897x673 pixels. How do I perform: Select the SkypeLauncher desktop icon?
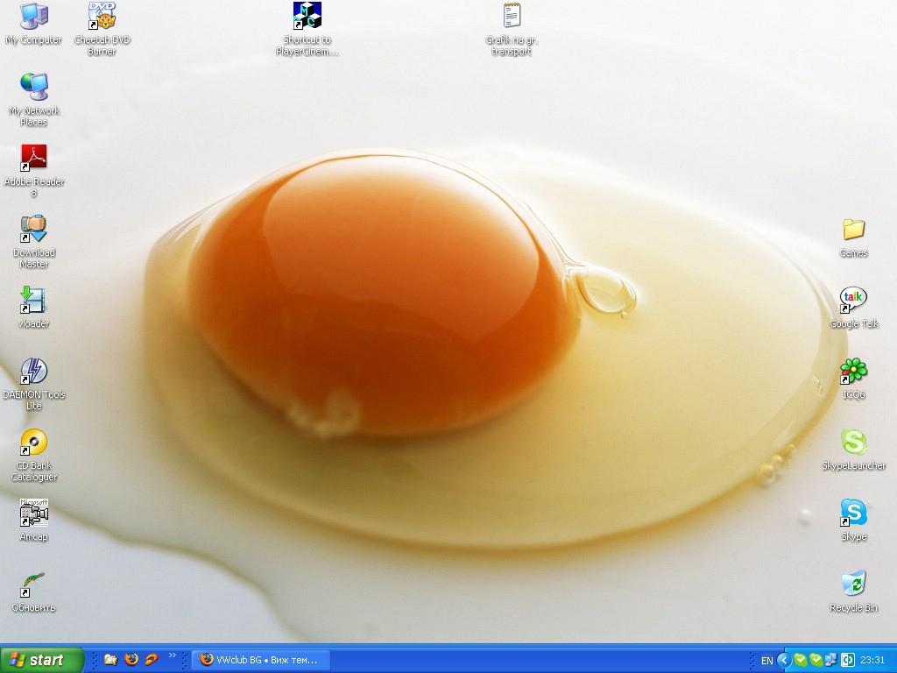click(853, 443)
